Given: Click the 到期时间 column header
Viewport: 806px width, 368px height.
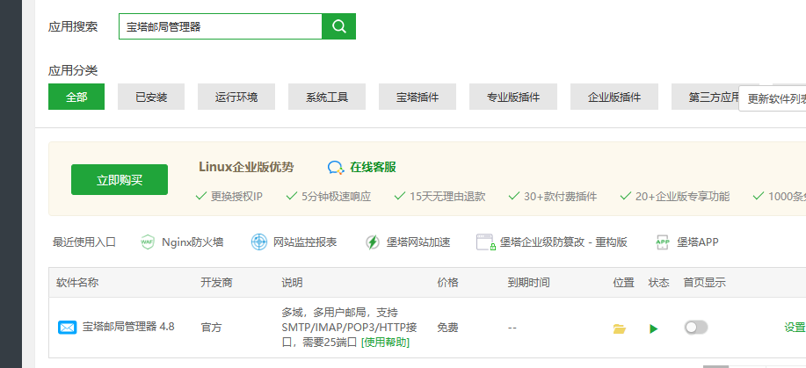Looking at the screenshot, I should tap(528, 282).
